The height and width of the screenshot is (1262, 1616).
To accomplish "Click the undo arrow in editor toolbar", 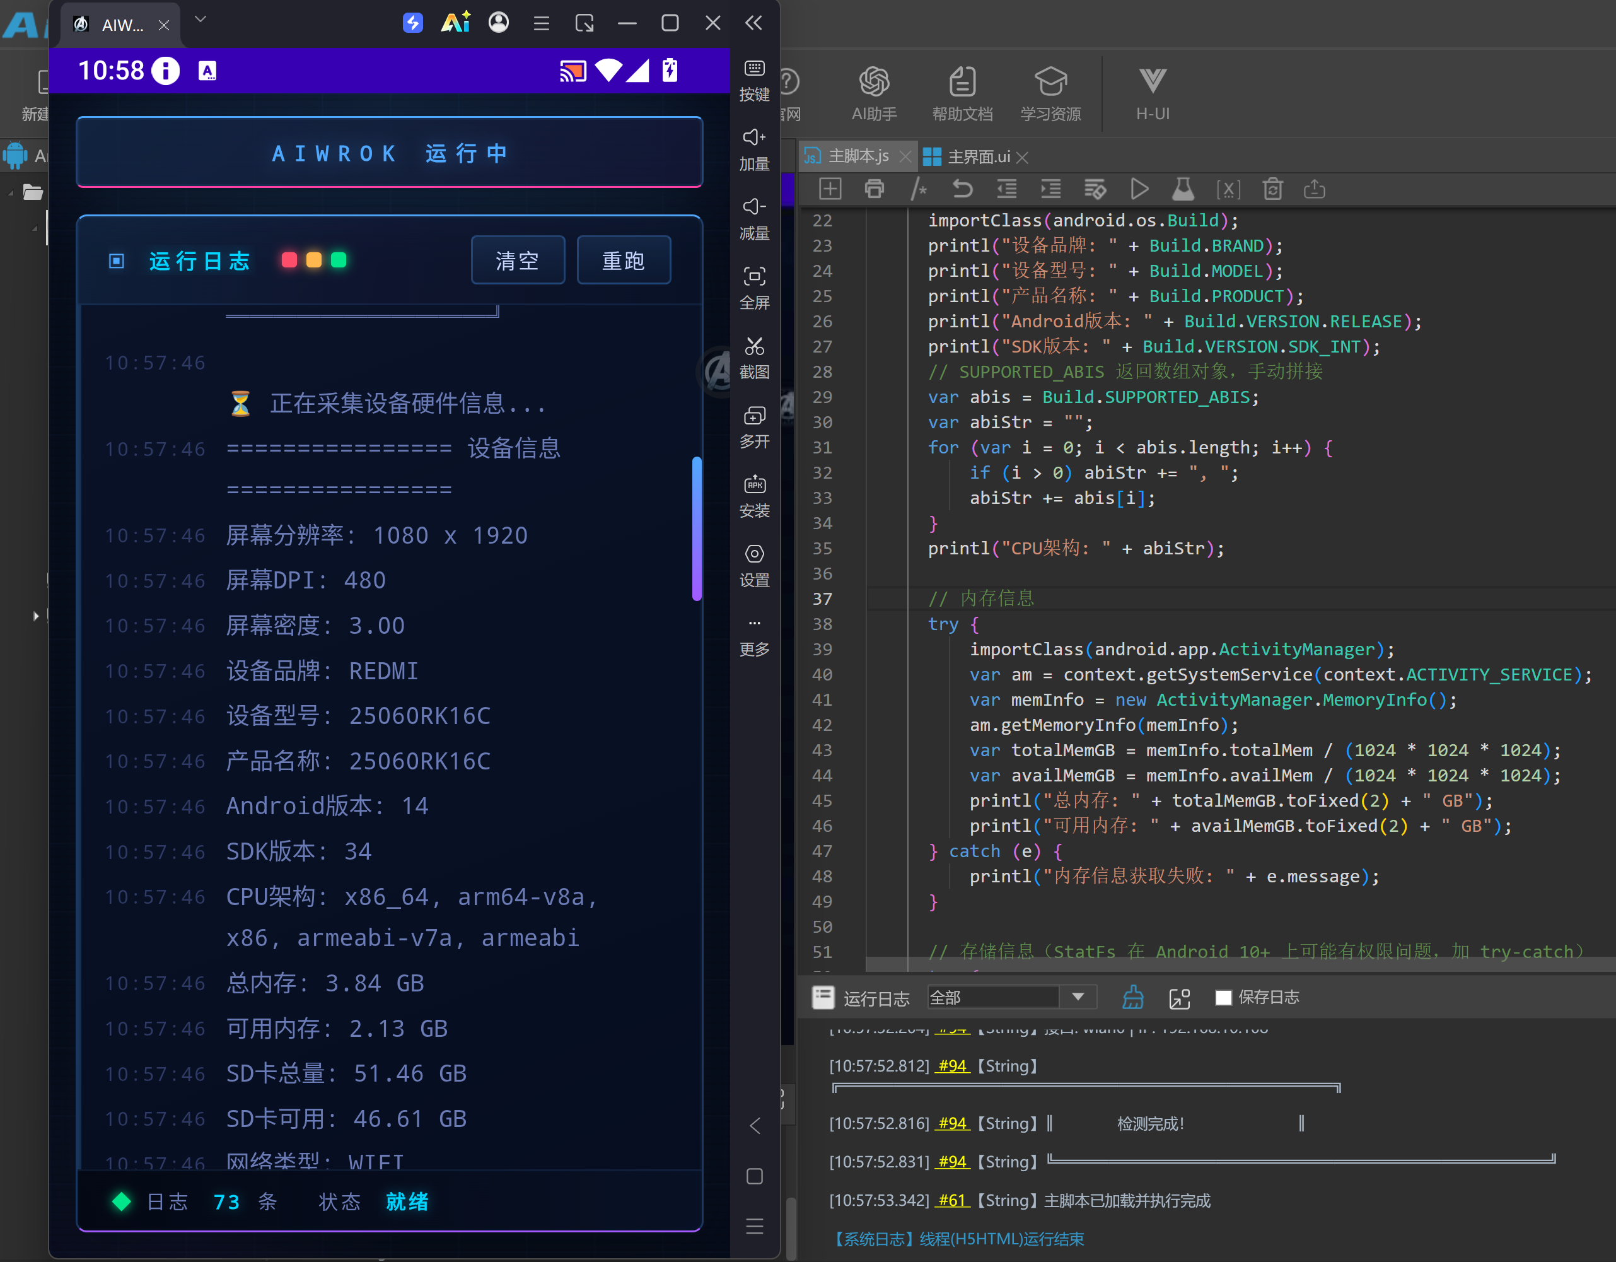I will [x=962, y=189].
